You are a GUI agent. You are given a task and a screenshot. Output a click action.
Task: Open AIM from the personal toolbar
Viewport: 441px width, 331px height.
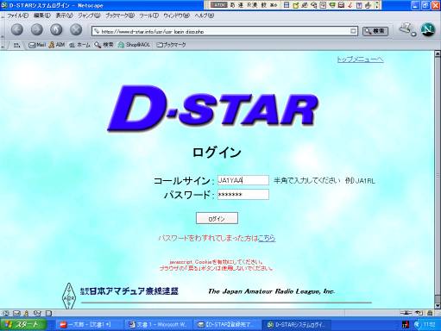pyautogui.click(x=57, y=45)
